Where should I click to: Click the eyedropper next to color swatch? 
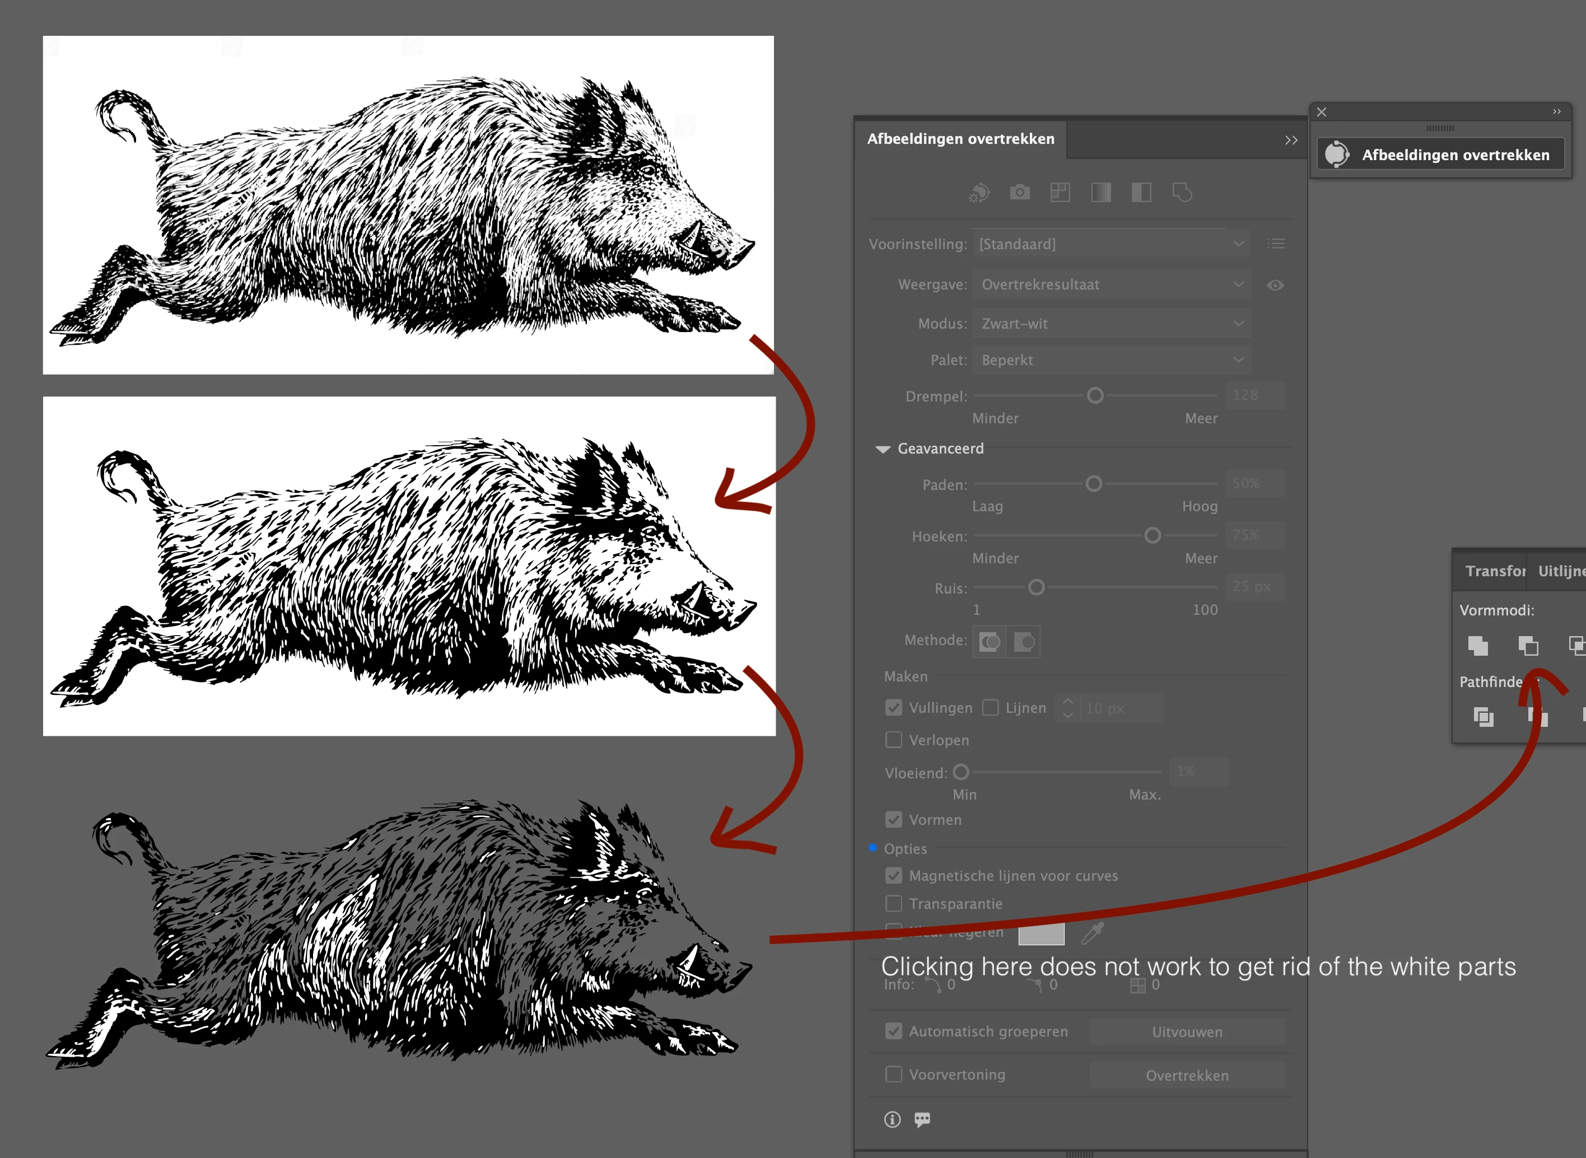[x=1093, y=933]
